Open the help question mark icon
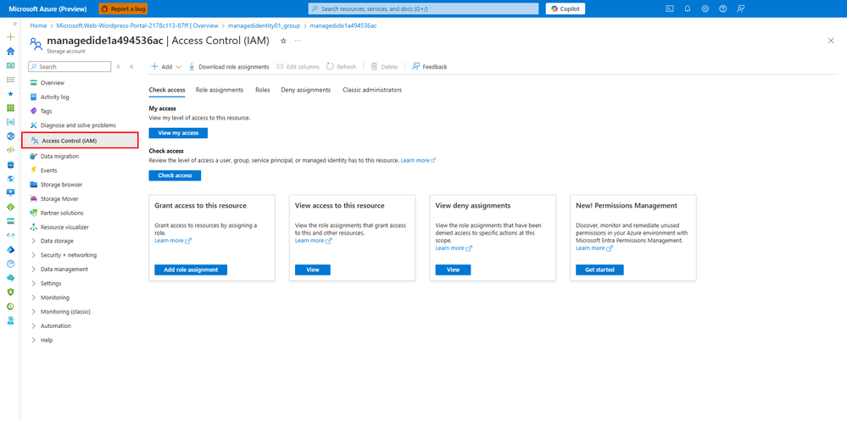847x422 pixels. [x=722, y=8]
